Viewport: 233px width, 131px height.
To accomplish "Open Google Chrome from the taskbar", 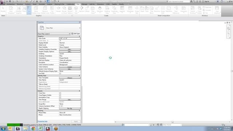I will click(x=33, y=128).
